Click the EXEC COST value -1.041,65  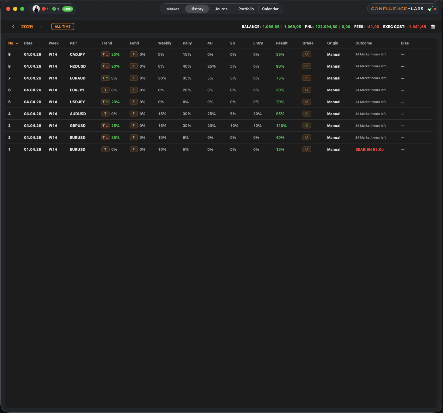[417, 27]
